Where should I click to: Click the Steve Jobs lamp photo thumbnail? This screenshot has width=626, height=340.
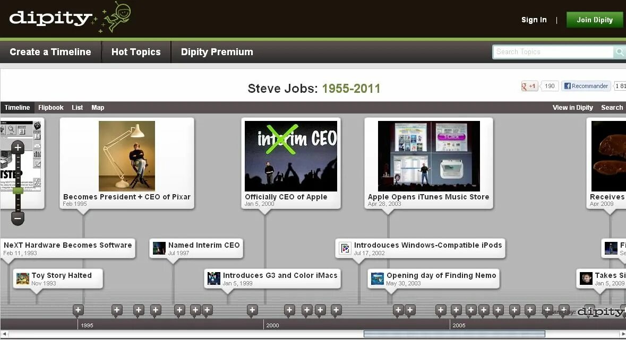[127, 156]
